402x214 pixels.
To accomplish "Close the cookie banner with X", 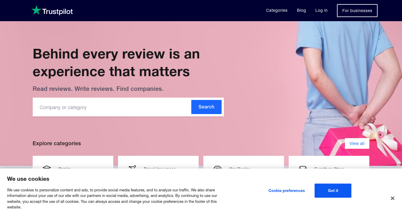I will (392, 198).
